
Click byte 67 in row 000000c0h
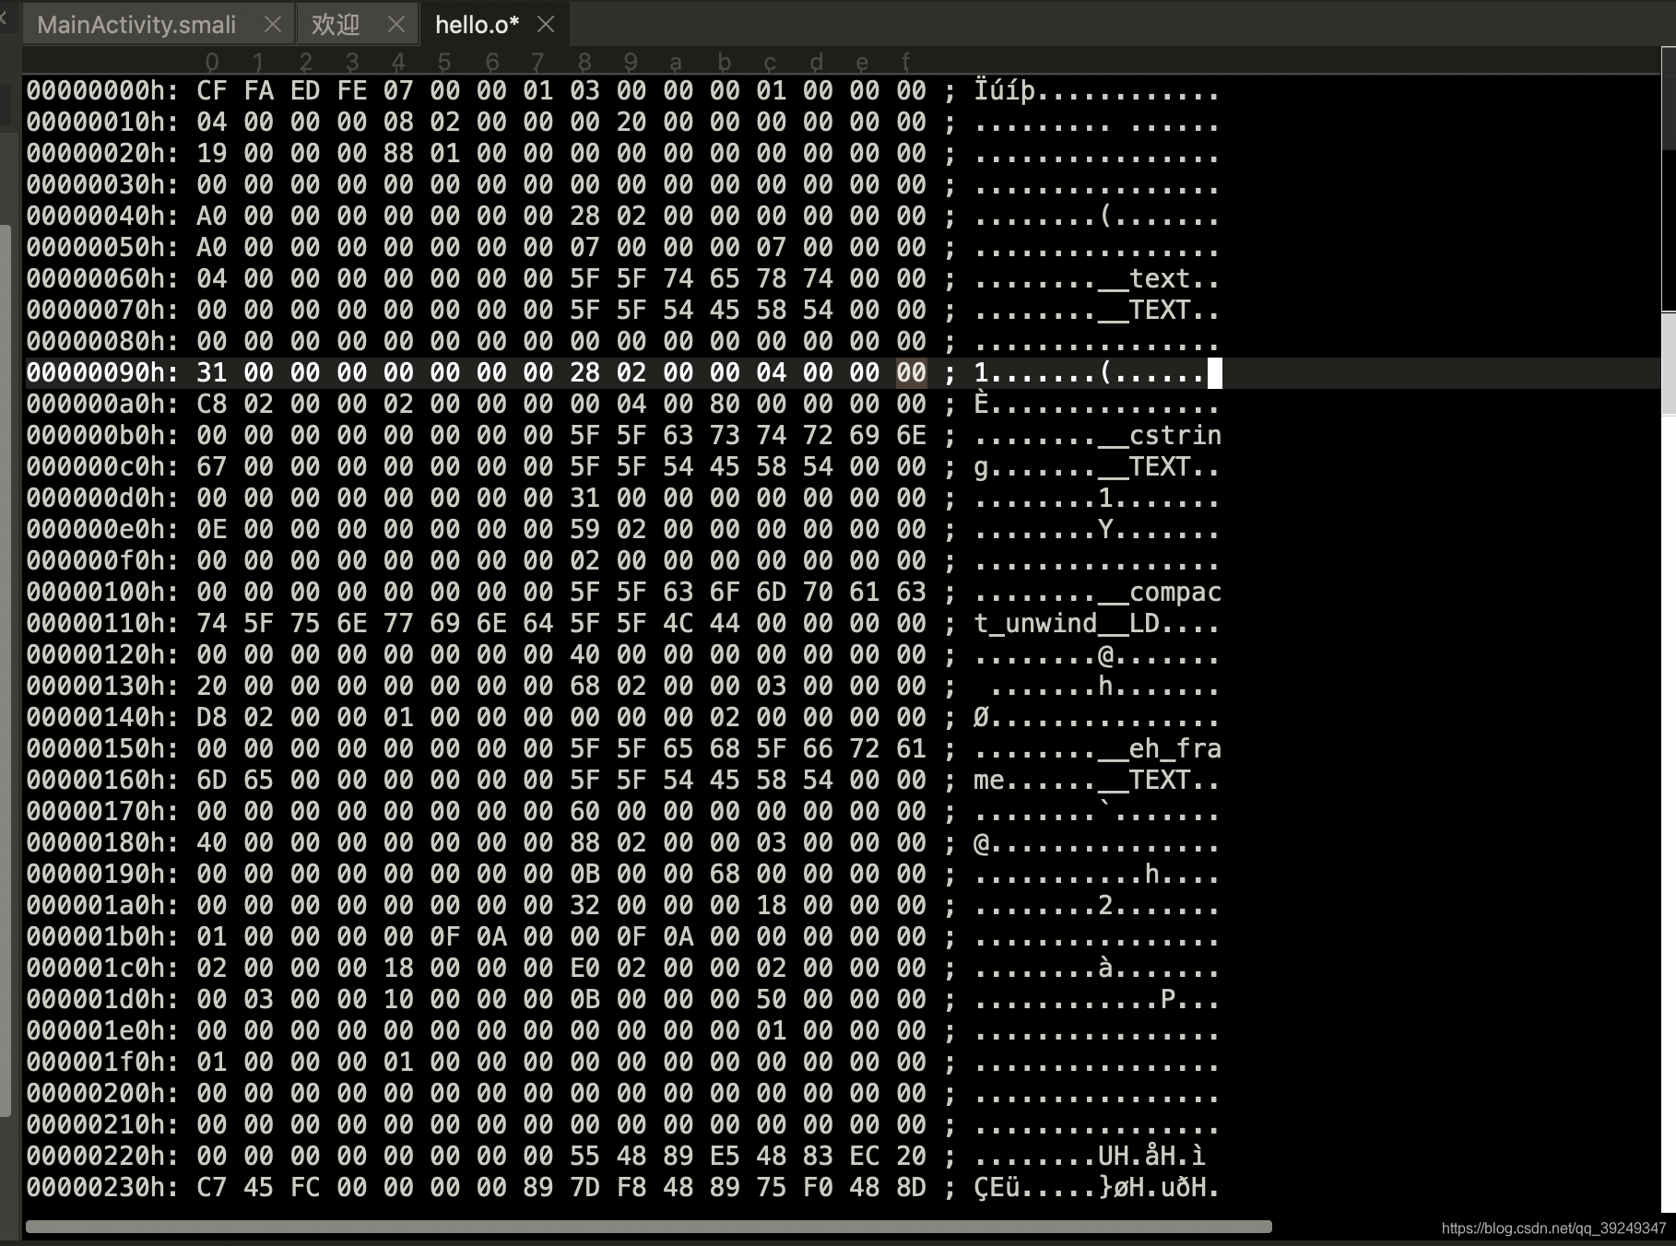(211, 466)
